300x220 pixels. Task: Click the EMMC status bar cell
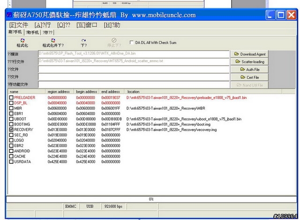coord(71,206)
